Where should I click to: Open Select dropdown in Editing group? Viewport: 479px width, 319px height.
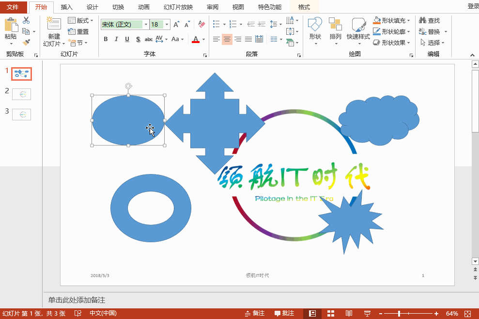(432, 43)
